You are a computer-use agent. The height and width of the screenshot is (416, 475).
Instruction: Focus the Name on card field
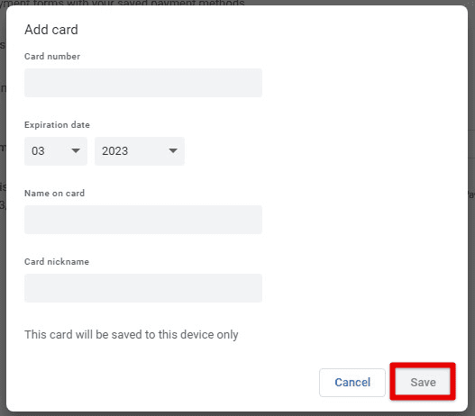click(x=143, y=220)
